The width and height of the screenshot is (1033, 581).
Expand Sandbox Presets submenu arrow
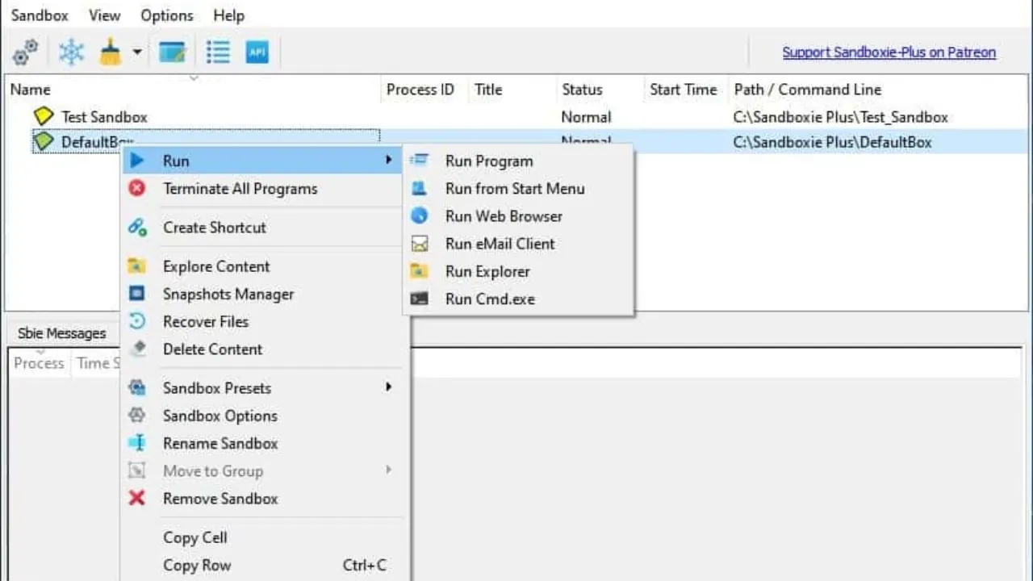click(x=388, y=387)
